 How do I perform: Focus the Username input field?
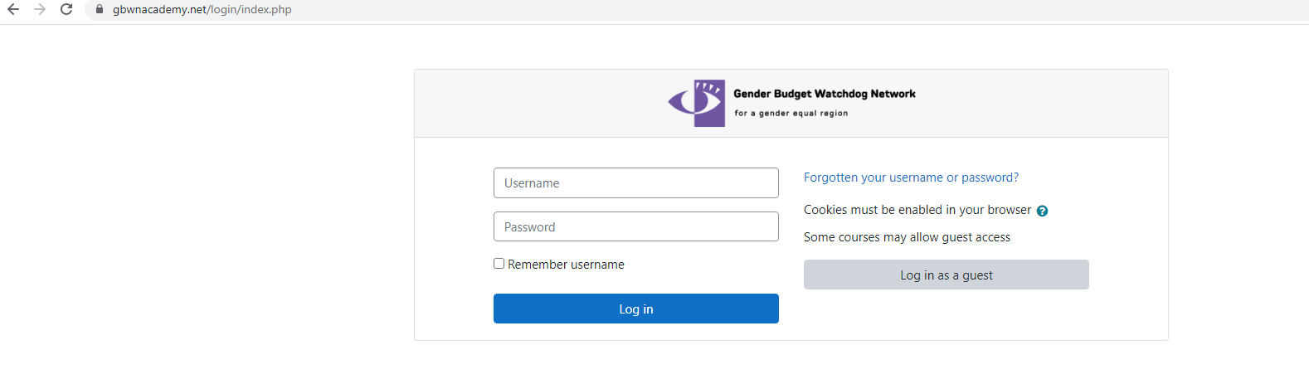coord(636,183)
